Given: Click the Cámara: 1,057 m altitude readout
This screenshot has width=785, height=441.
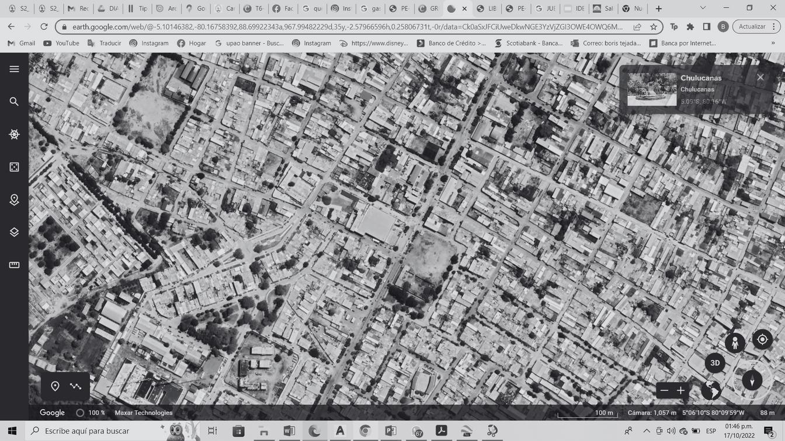Looking at the screenshot, I should pyautogui.click(x=652, y=413).
